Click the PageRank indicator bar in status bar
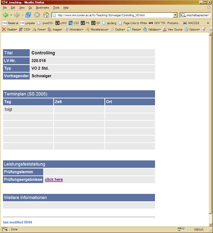The width and height of the screenshot is (213, 233). pos(183,229)
